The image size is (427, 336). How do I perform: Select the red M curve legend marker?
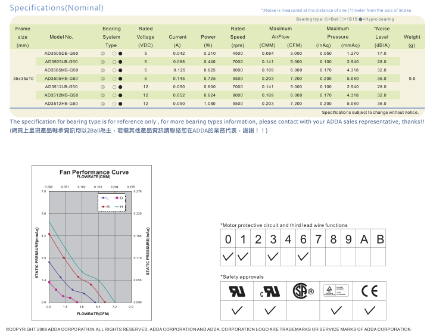[104, 207]
